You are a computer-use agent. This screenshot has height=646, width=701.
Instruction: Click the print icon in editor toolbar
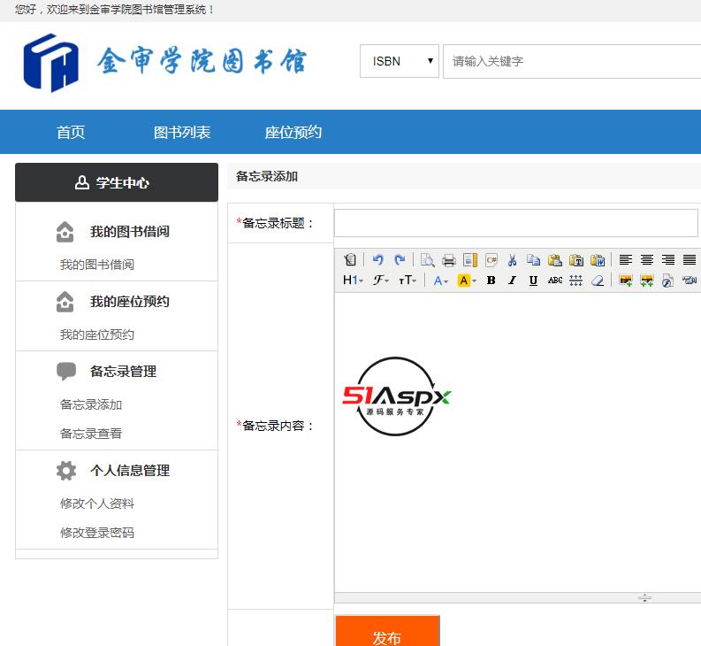pos(449,259)
